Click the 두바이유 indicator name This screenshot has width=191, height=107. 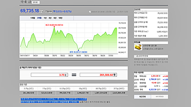[x=143, y=83]
